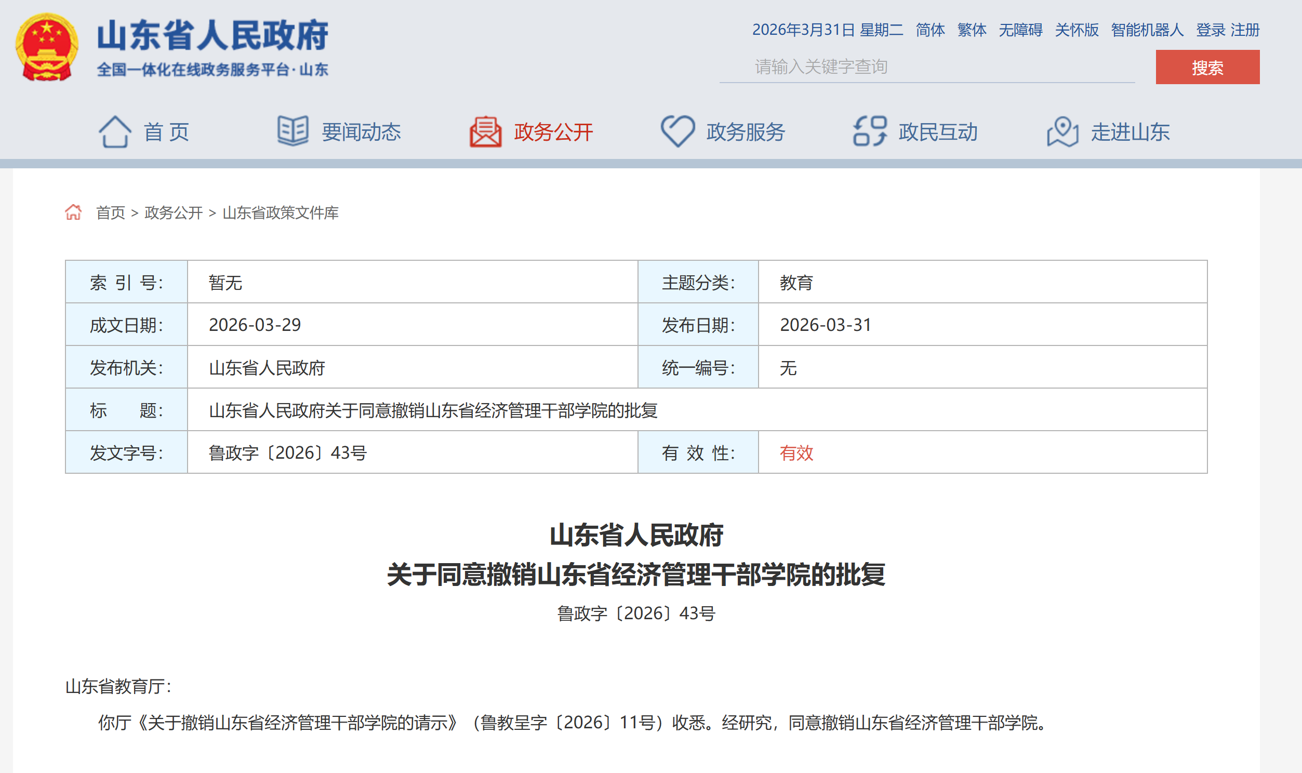Switch to 繁体 traditional Chinese
The image size is (1302, 773).
[972, 30]
